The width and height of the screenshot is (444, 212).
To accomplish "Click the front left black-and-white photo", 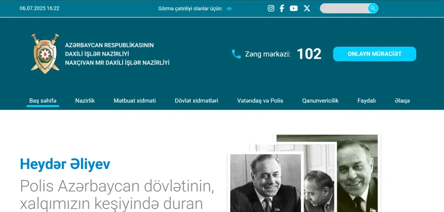I will (265, 183).
